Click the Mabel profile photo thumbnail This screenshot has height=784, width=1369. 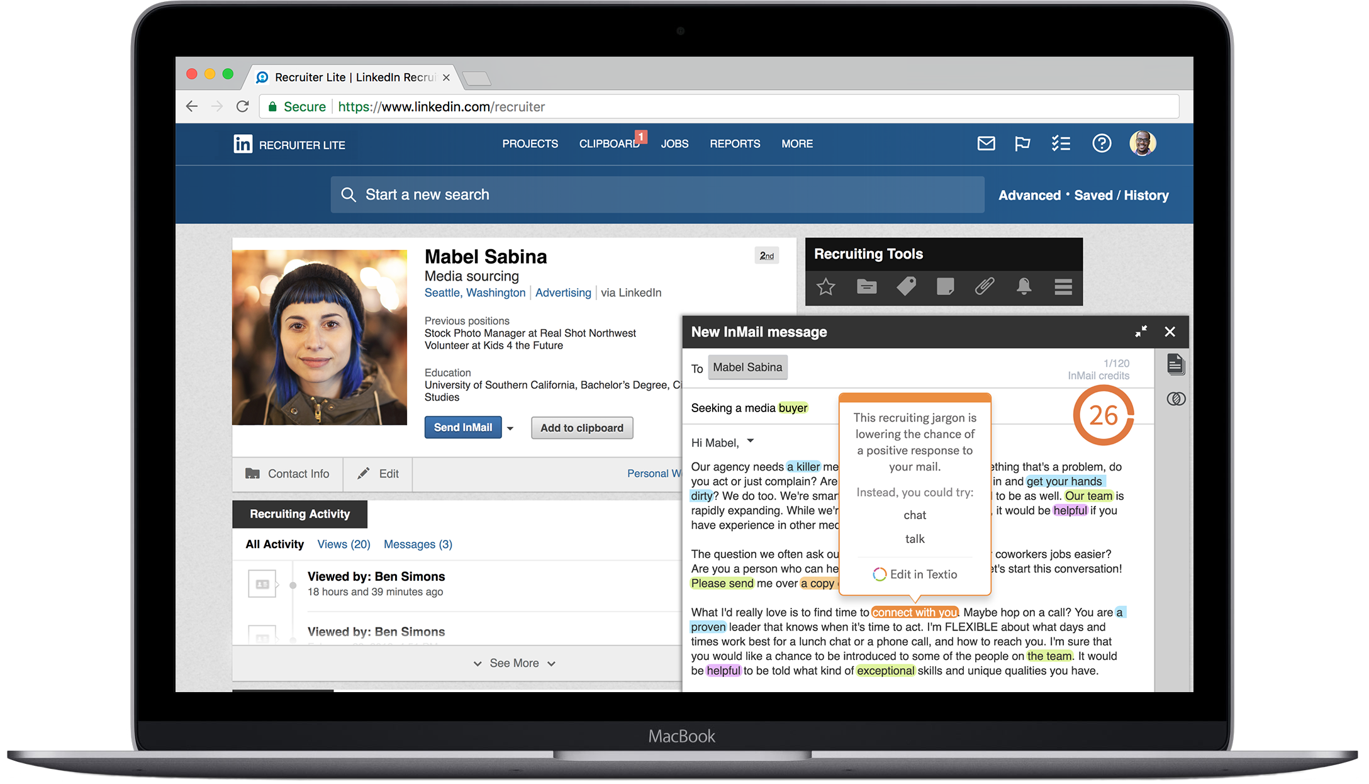pyautogui.click(x=321, y=333)
